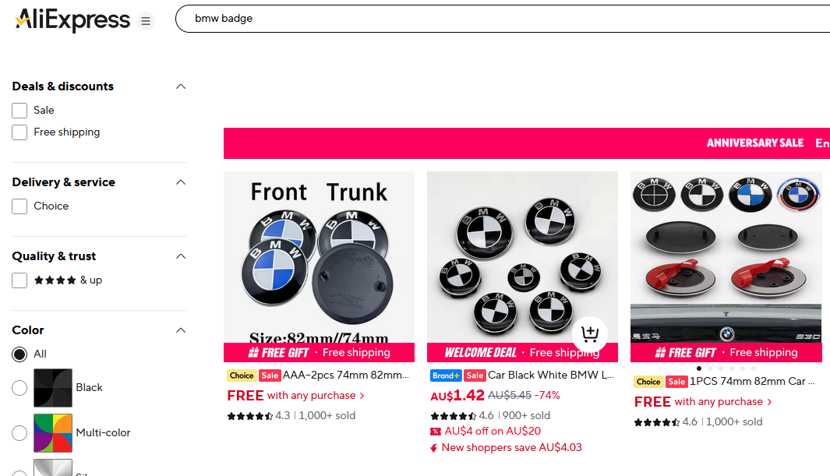This screenshot has height=476, width=830.
Task: Collapse the Quality & trust section
Action: pyautogui.click(x=181, y=256)
